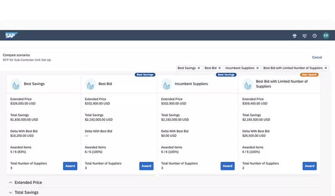Viewport: 335px width, 196px height.
Task: Click the print icon in header
Action: click(x=295, y=36)
